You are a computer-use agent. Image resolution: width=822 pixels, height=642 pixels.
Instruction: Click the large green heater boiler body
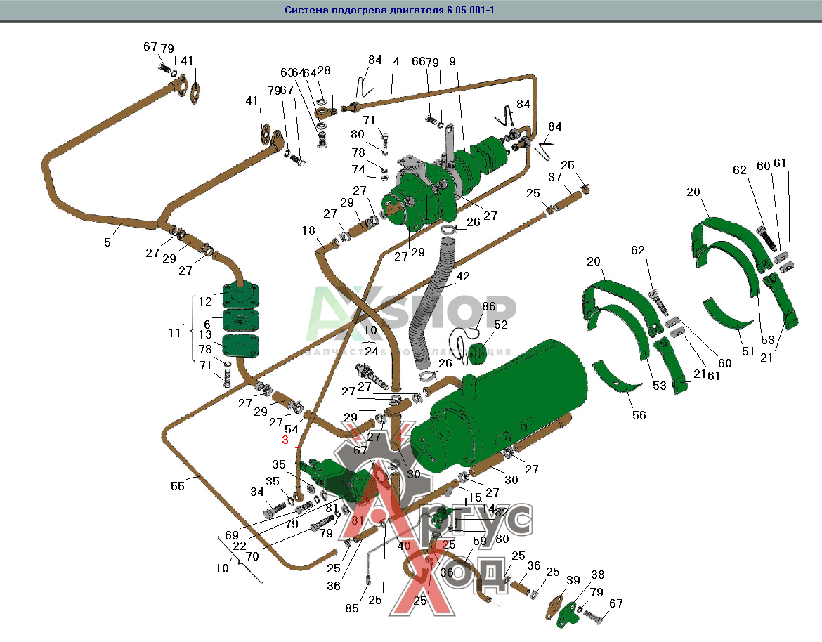513,407
